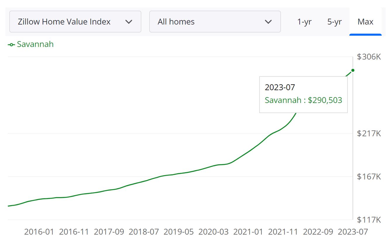Image resolution: width=392 pixels, height=241 pixels.
Task: Click the Savannah legend marker icon
Action: coord(11,44)
